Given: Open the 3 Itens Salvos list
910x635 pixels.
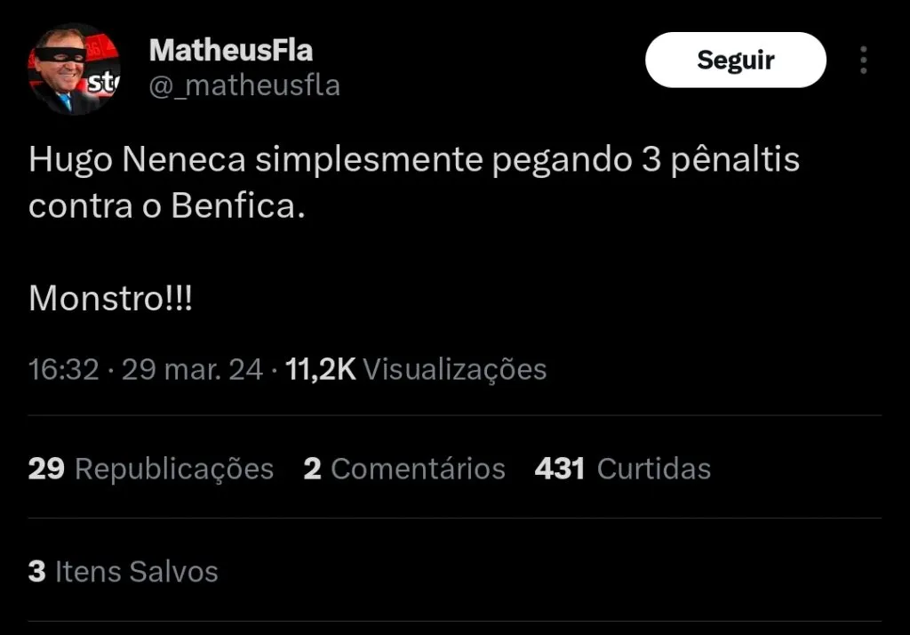Looking at the screenshot, I should click(x=36, y=572).
